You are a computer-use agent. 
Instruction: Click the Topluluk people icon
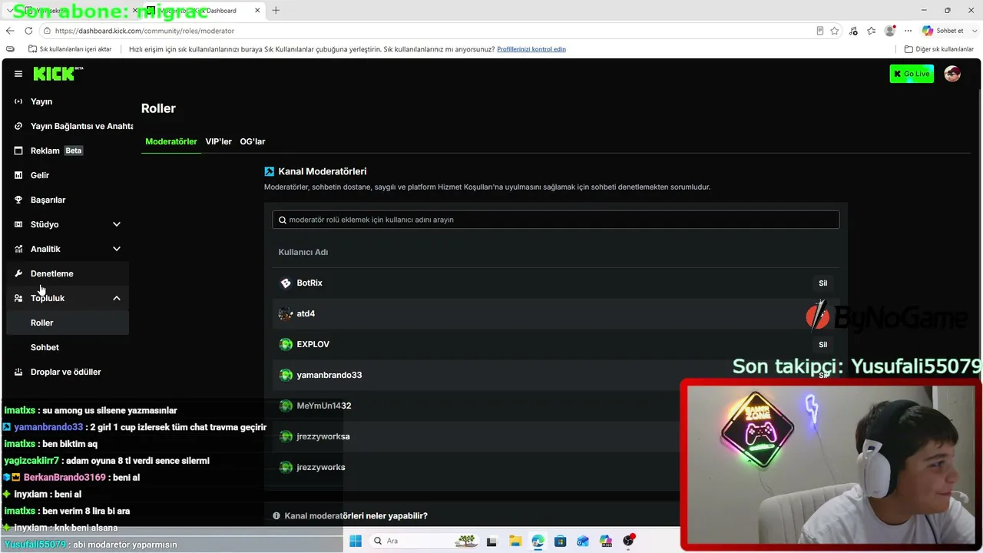tap(18, 298)
